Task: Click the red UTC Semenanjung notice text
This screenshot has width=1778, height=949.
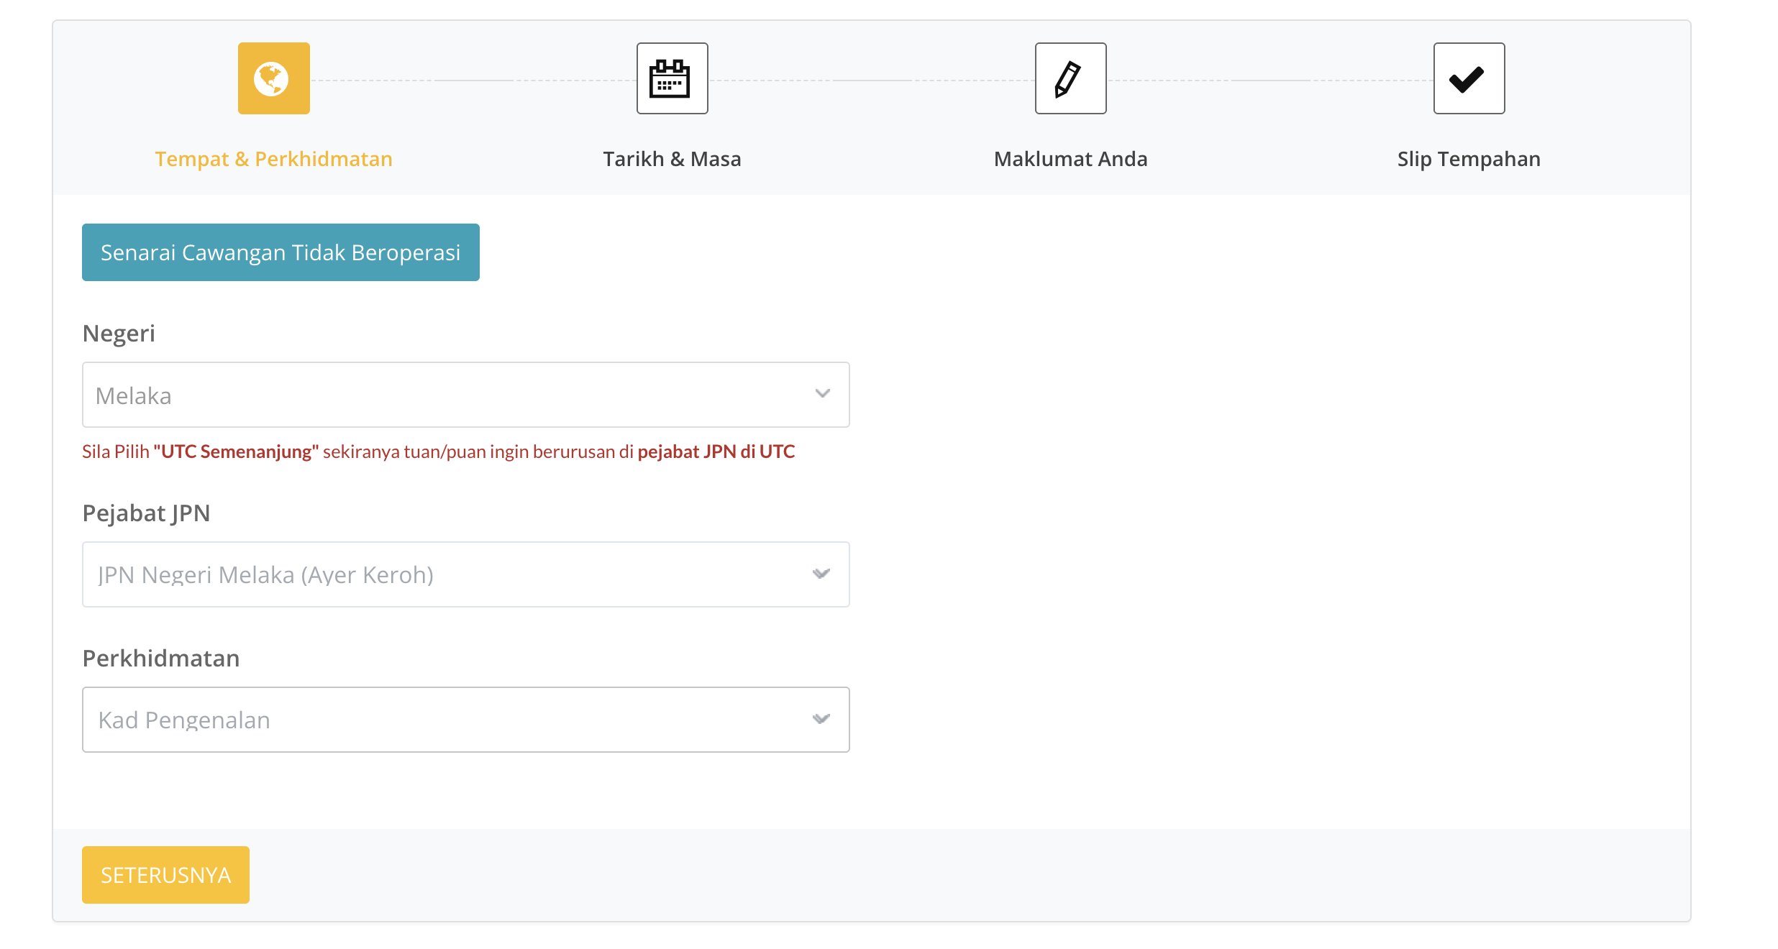Action: click(x=439, y=451)
